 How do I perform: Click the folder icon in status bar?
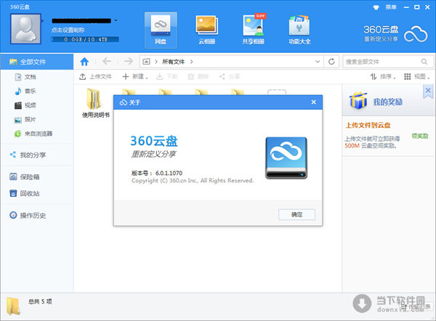coord(13,306)
